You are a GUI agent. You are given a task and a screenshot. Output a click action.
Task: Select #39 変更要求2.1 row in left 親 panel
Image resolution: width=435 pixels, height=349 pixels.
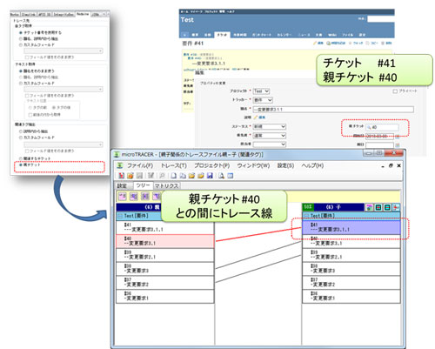coord(165,255)
